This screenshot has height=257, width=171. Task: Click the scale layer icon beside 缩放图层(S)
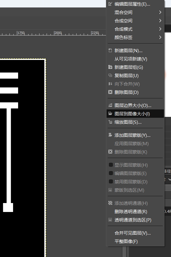110,122
